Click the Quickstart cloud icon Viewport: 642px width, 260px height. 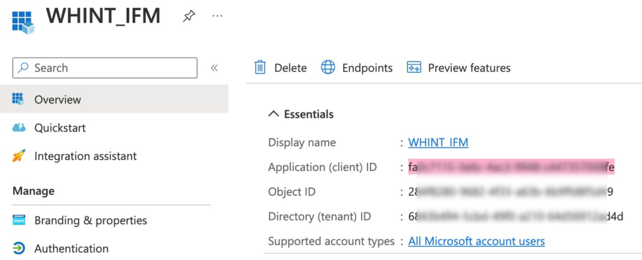coord(19,128)
